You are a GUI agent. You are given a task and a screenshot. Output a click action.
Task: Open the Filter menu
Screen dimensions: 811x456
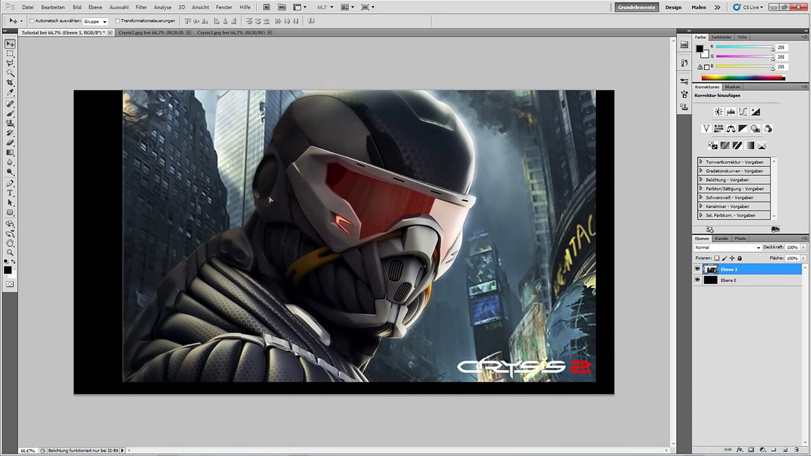coord(141,7)
